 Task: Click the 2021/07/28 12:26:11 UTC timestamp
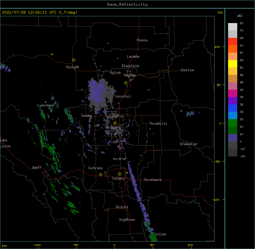pos(29,12)
